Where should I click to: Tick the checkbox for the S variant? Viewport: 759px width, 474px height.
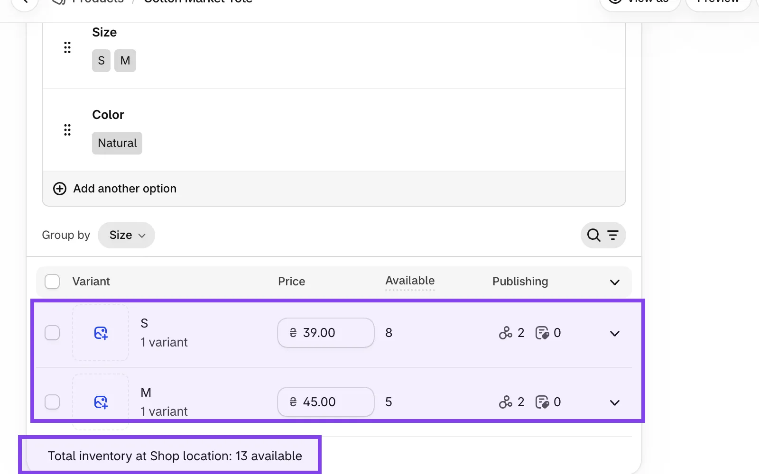(52, 333)
